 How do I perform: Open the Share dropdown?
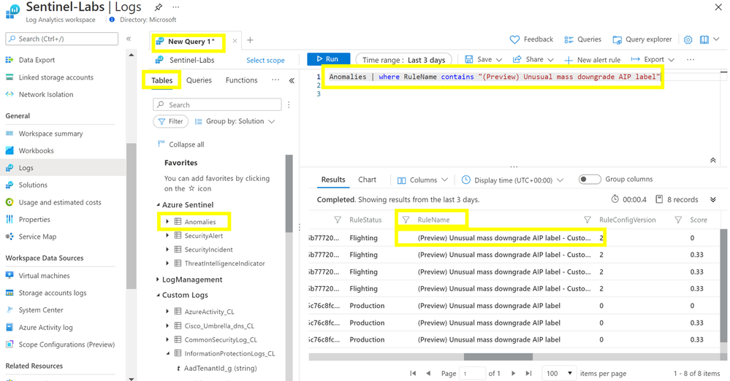pos(533,60)
